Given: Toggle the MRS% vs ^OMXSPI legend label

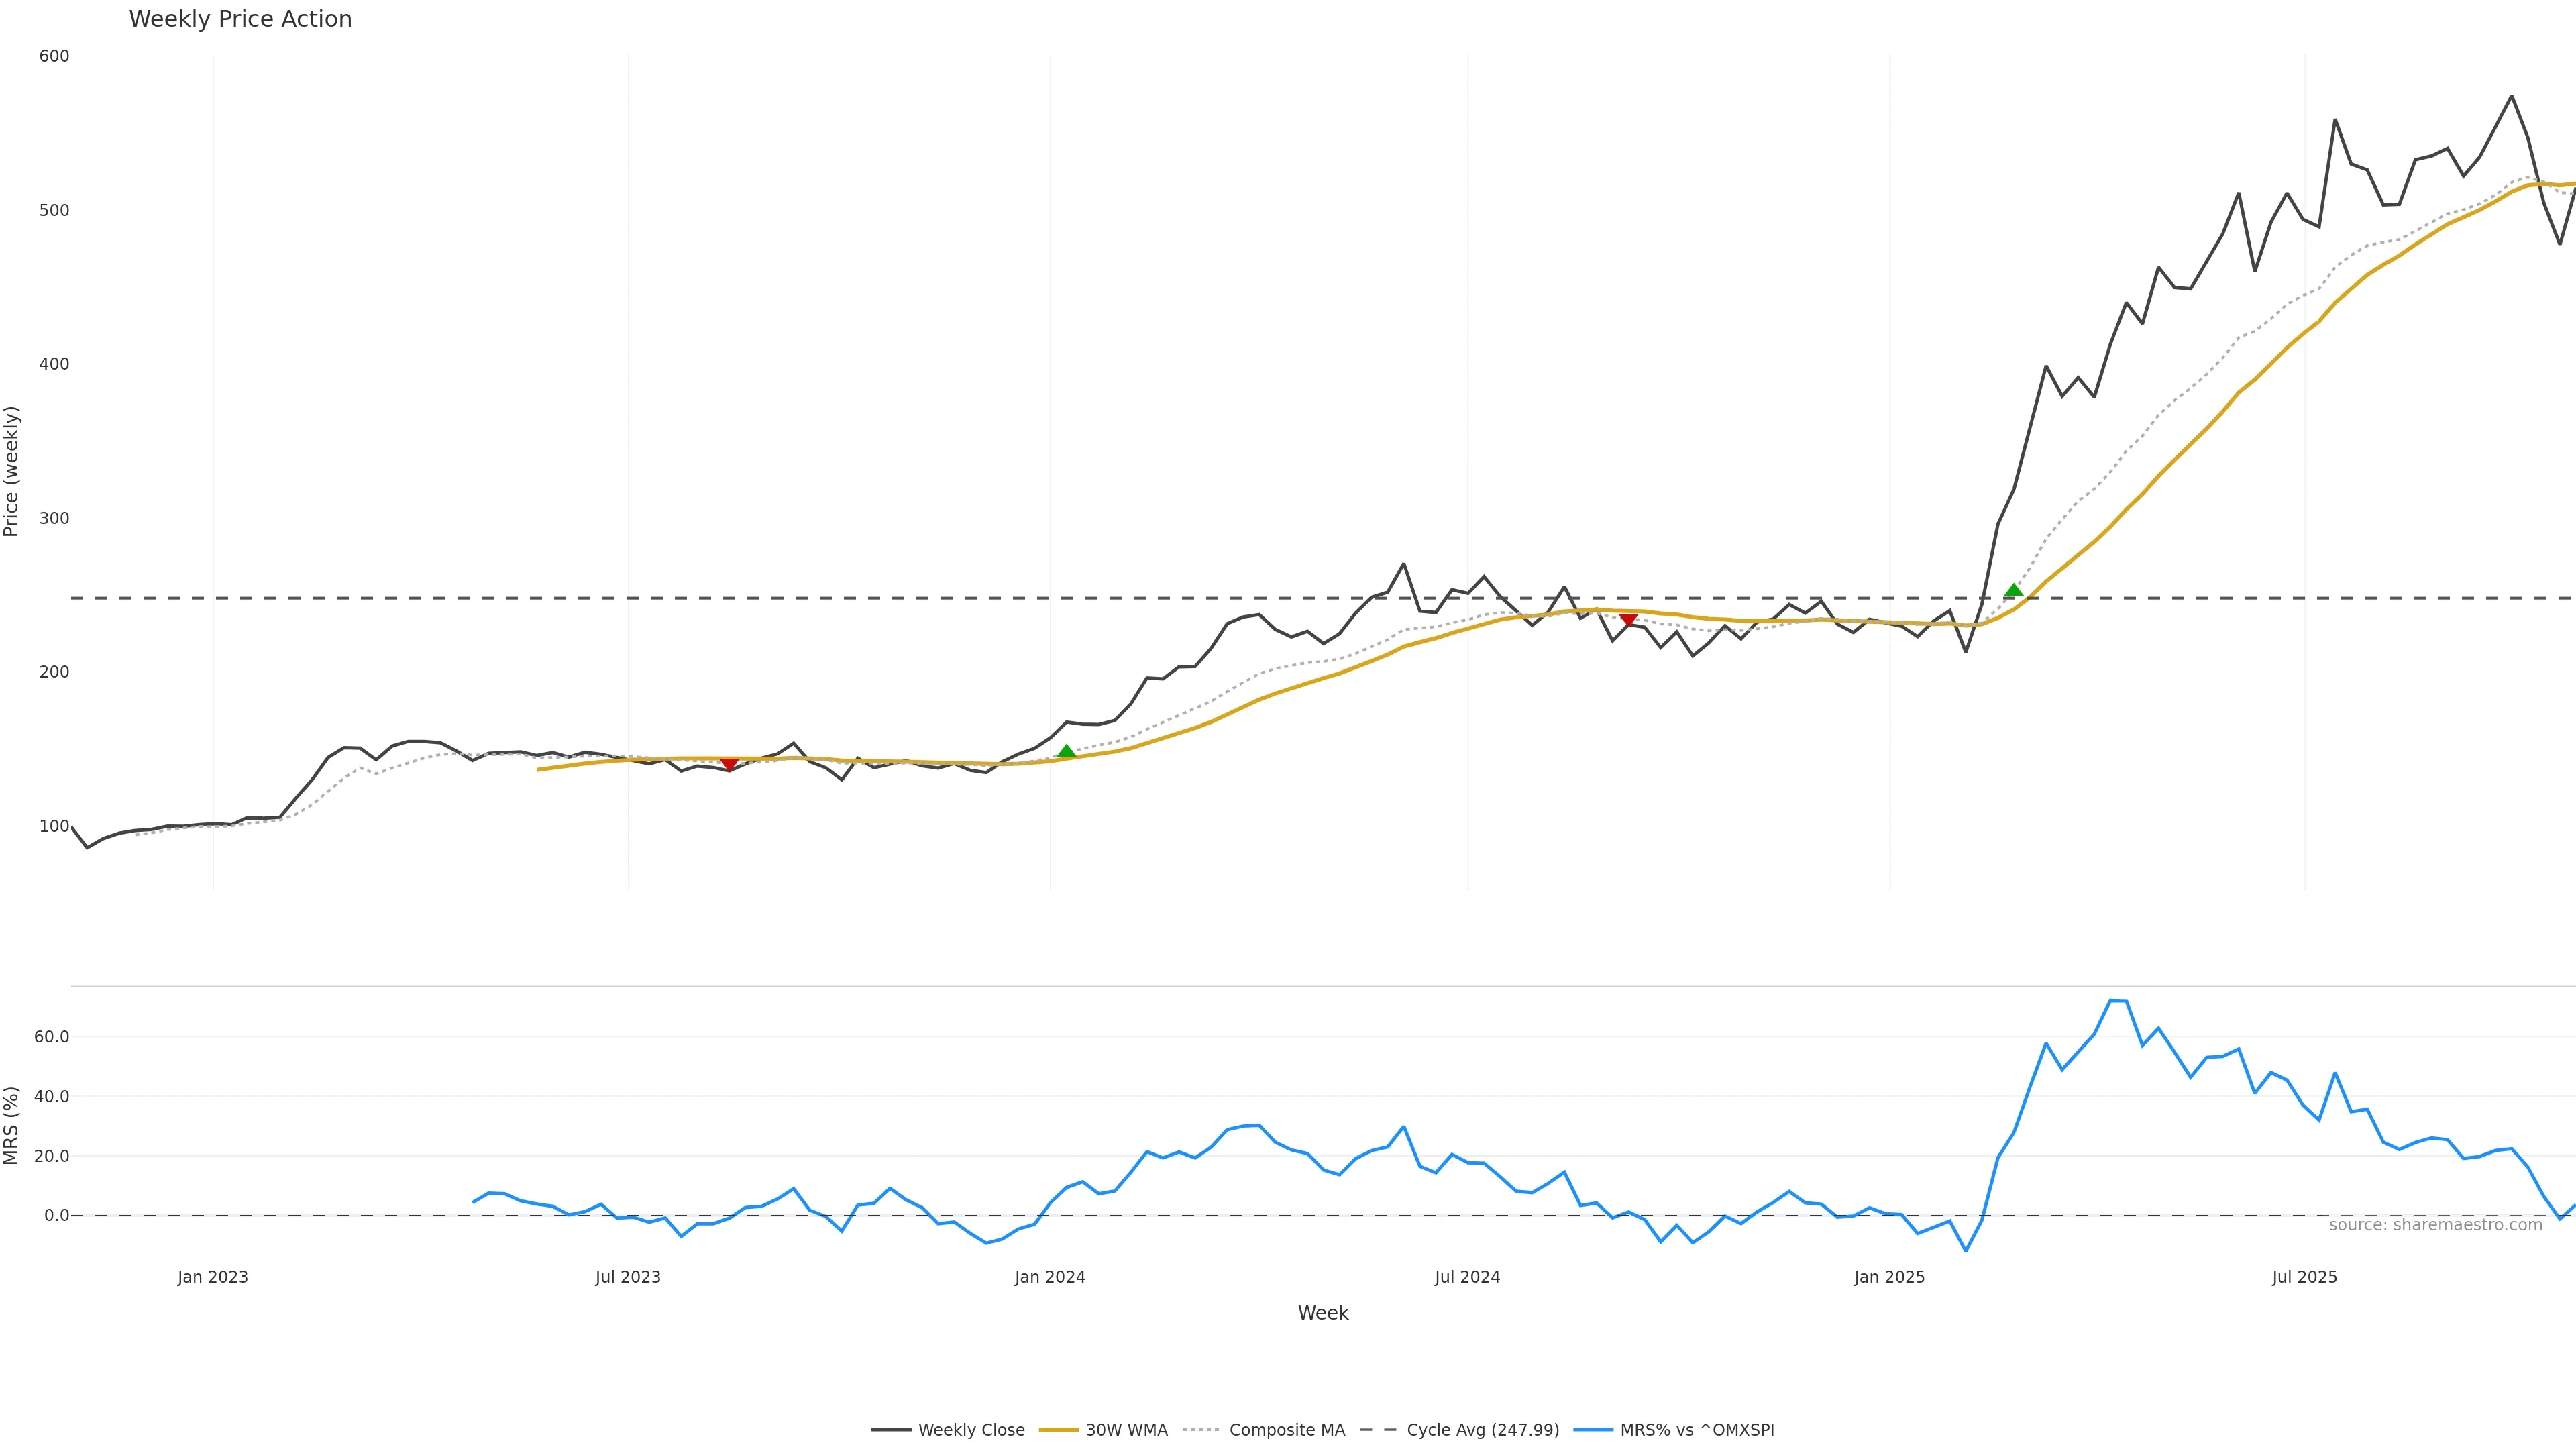Looking at the screenshot, I should point(1697,1430).
